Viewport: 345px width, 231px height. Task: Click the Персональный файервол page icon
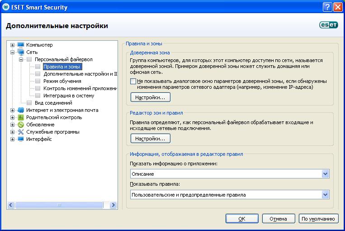pos(29,59)
